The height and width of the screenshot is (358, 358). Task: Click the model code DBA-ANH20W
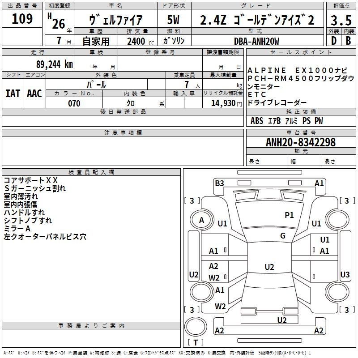pyautogui.click(x=256, y=41)
